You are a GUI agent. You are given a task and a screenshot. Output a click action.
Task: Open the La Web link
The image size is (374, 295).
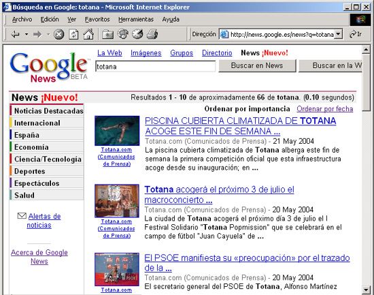click(109, 53)
